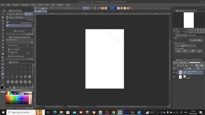205x115 pixels.
Task: Select the Text tool (A icon)
Action: (x=3, y=77)
